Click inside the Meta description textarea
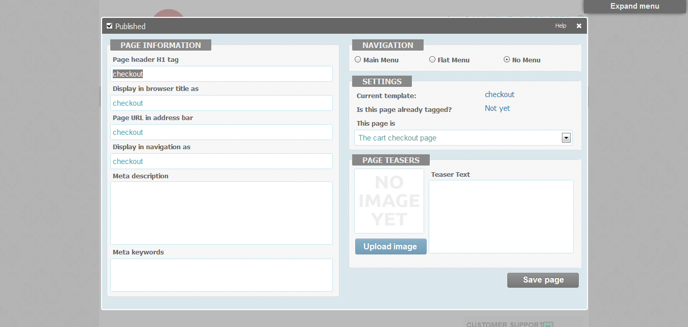 click(222, 213)
